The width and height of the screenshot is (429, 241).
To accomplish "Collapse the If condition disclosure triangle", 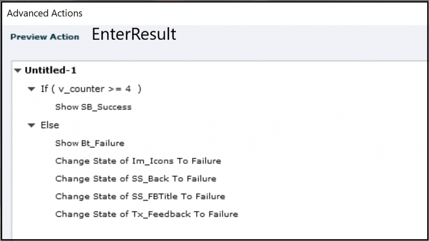I will pos(31,89).
